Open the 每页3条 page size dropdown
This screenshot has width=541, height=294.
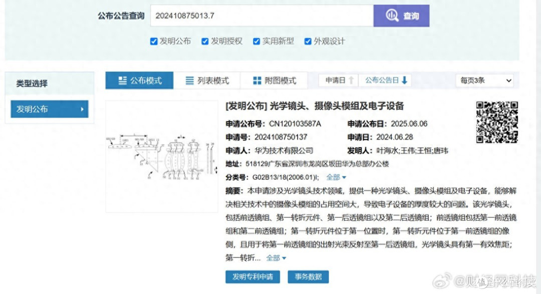[484, 80]
